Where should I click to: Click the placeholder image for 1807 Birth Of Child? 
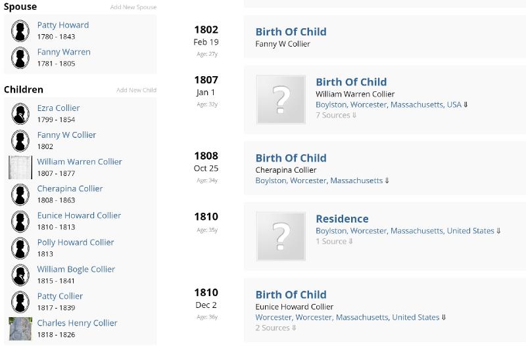pyautogui.click(x=281, y=100)
